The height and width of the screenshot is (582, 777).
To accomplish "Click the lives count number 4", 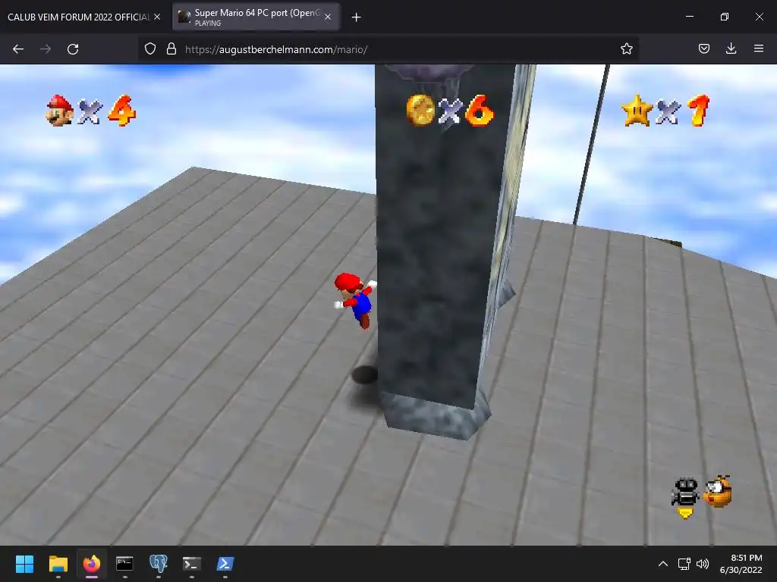I will [x=122, y=111].
